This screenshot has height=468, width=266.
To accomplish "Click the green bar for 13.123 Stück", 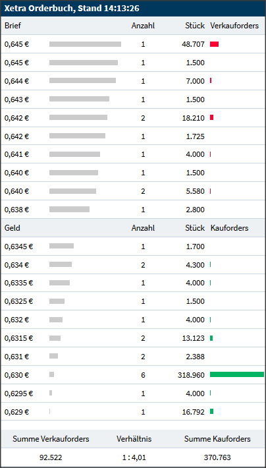I will pos(211,338).
